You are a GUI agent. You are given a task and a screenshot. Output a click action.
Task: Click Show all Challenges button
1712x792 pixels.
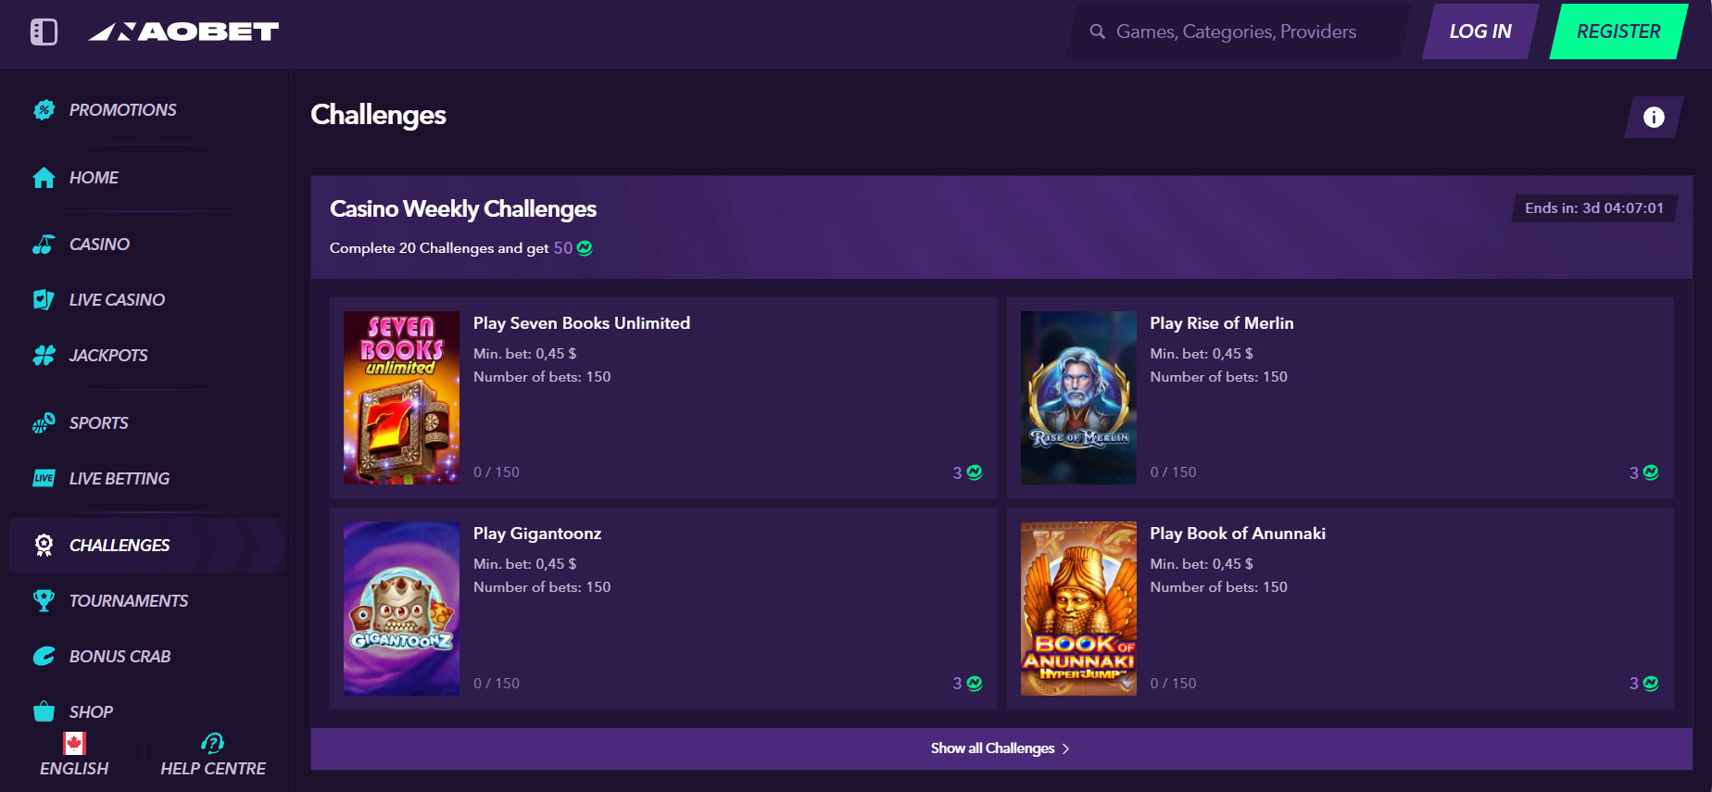pyautogui.click(x=1001, y=748)
